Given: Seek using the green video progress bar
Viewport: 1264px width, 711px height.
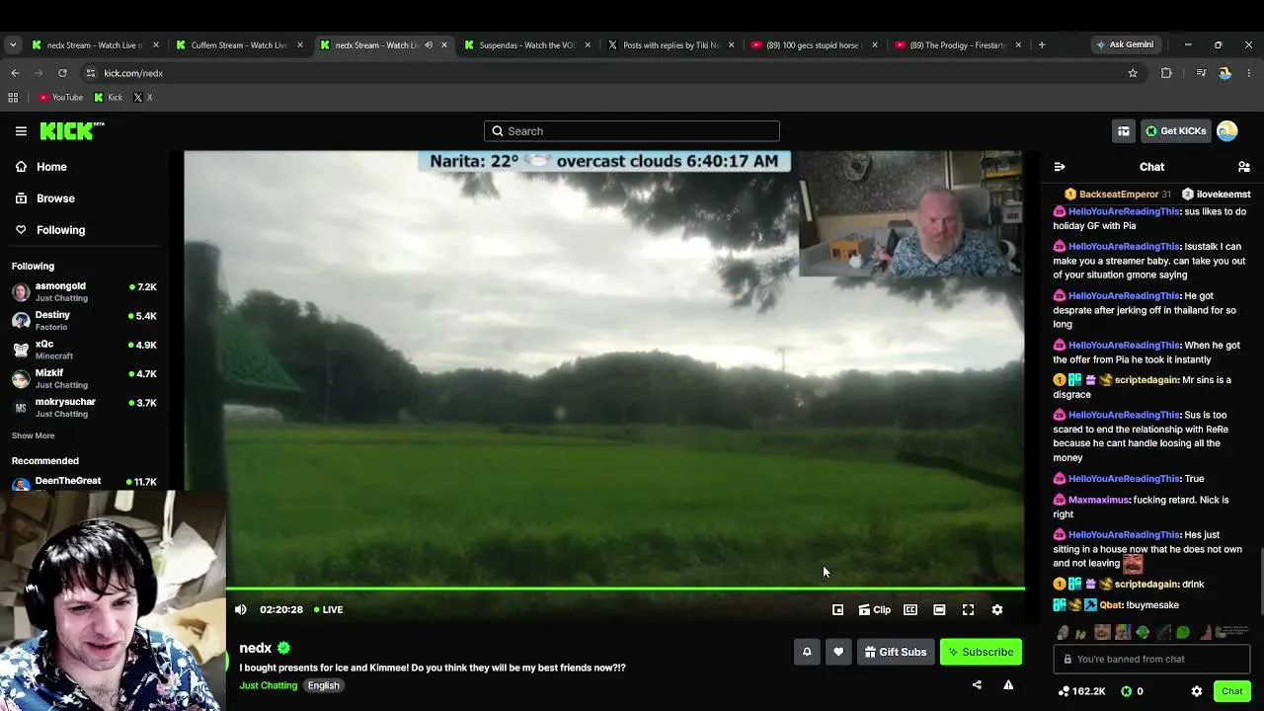Looking at the screenshot, I should point(625,589).
